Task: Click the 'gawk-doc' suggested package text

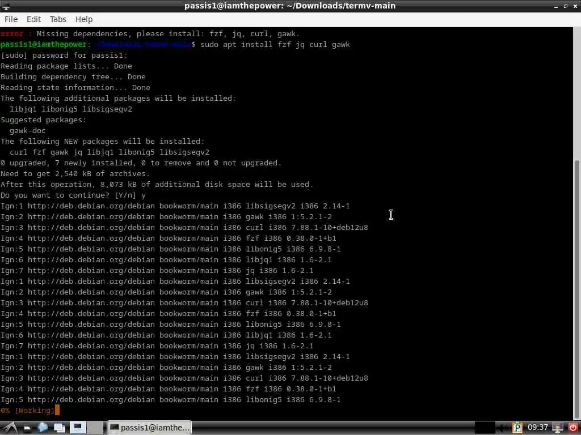Action: (x=27, y=131)
